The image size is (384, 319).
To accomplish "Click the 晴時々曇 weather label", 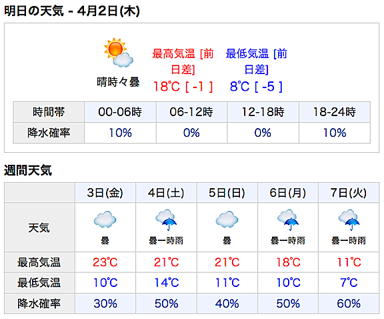I will (x=118, y=82).
